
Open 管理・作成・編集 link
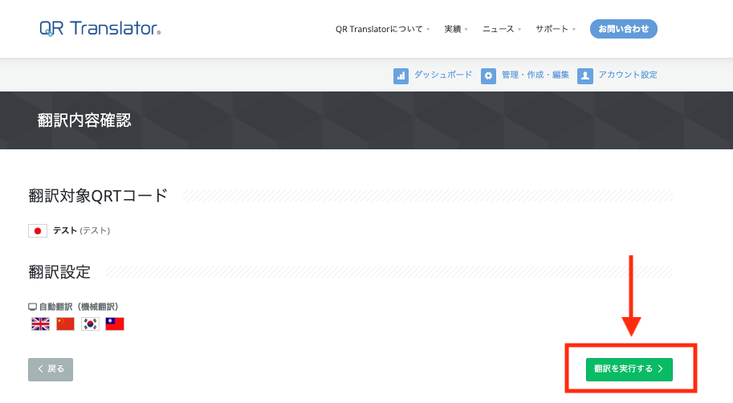(535, 75)
